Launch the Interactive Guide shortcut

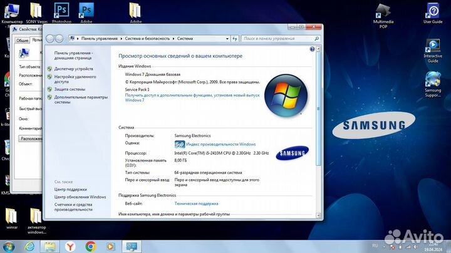pyautogui.click(x=433, y=51)
